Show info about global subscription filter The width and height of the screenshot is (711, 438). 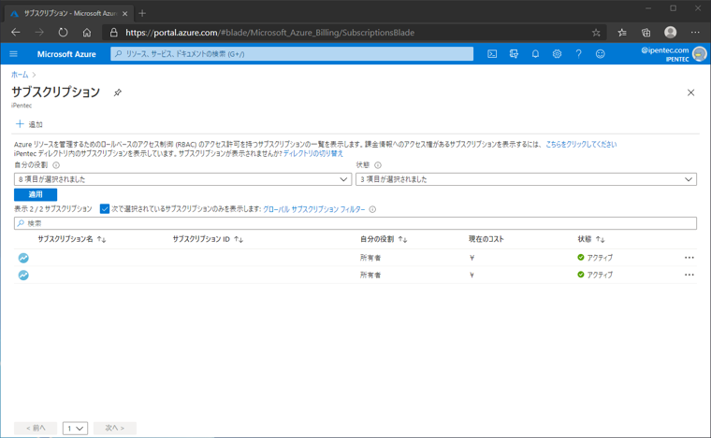372,209
